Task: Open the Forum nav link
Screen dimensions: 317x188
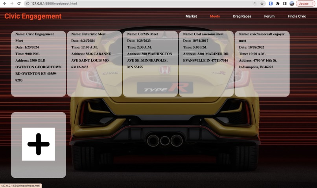Action: click(x=269, y=16)
